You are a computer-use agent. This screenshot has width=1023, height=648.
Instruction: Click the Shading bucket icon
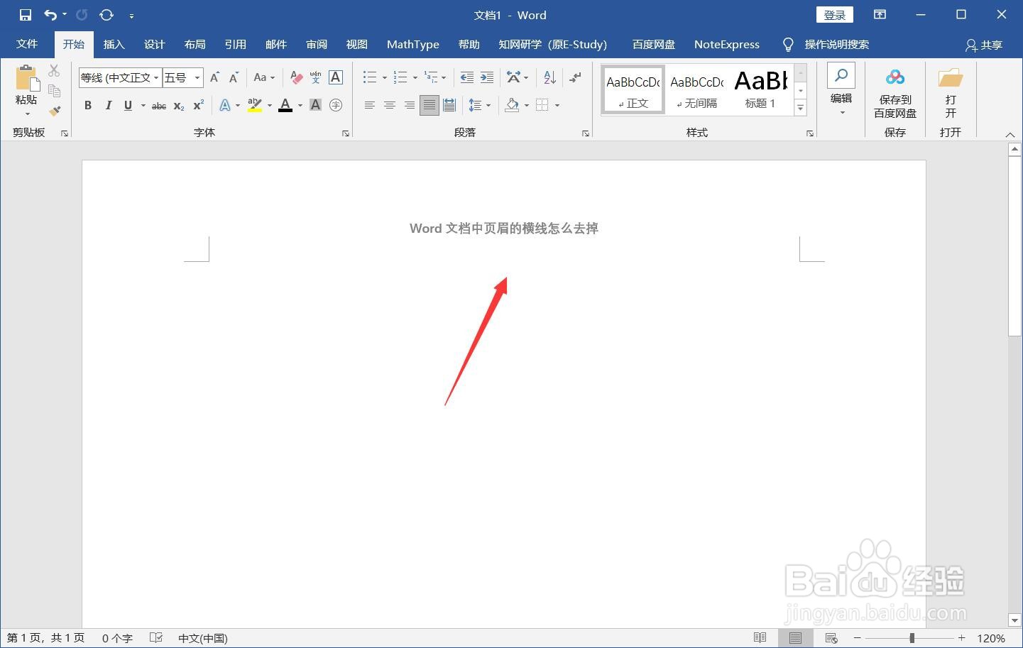513,105
